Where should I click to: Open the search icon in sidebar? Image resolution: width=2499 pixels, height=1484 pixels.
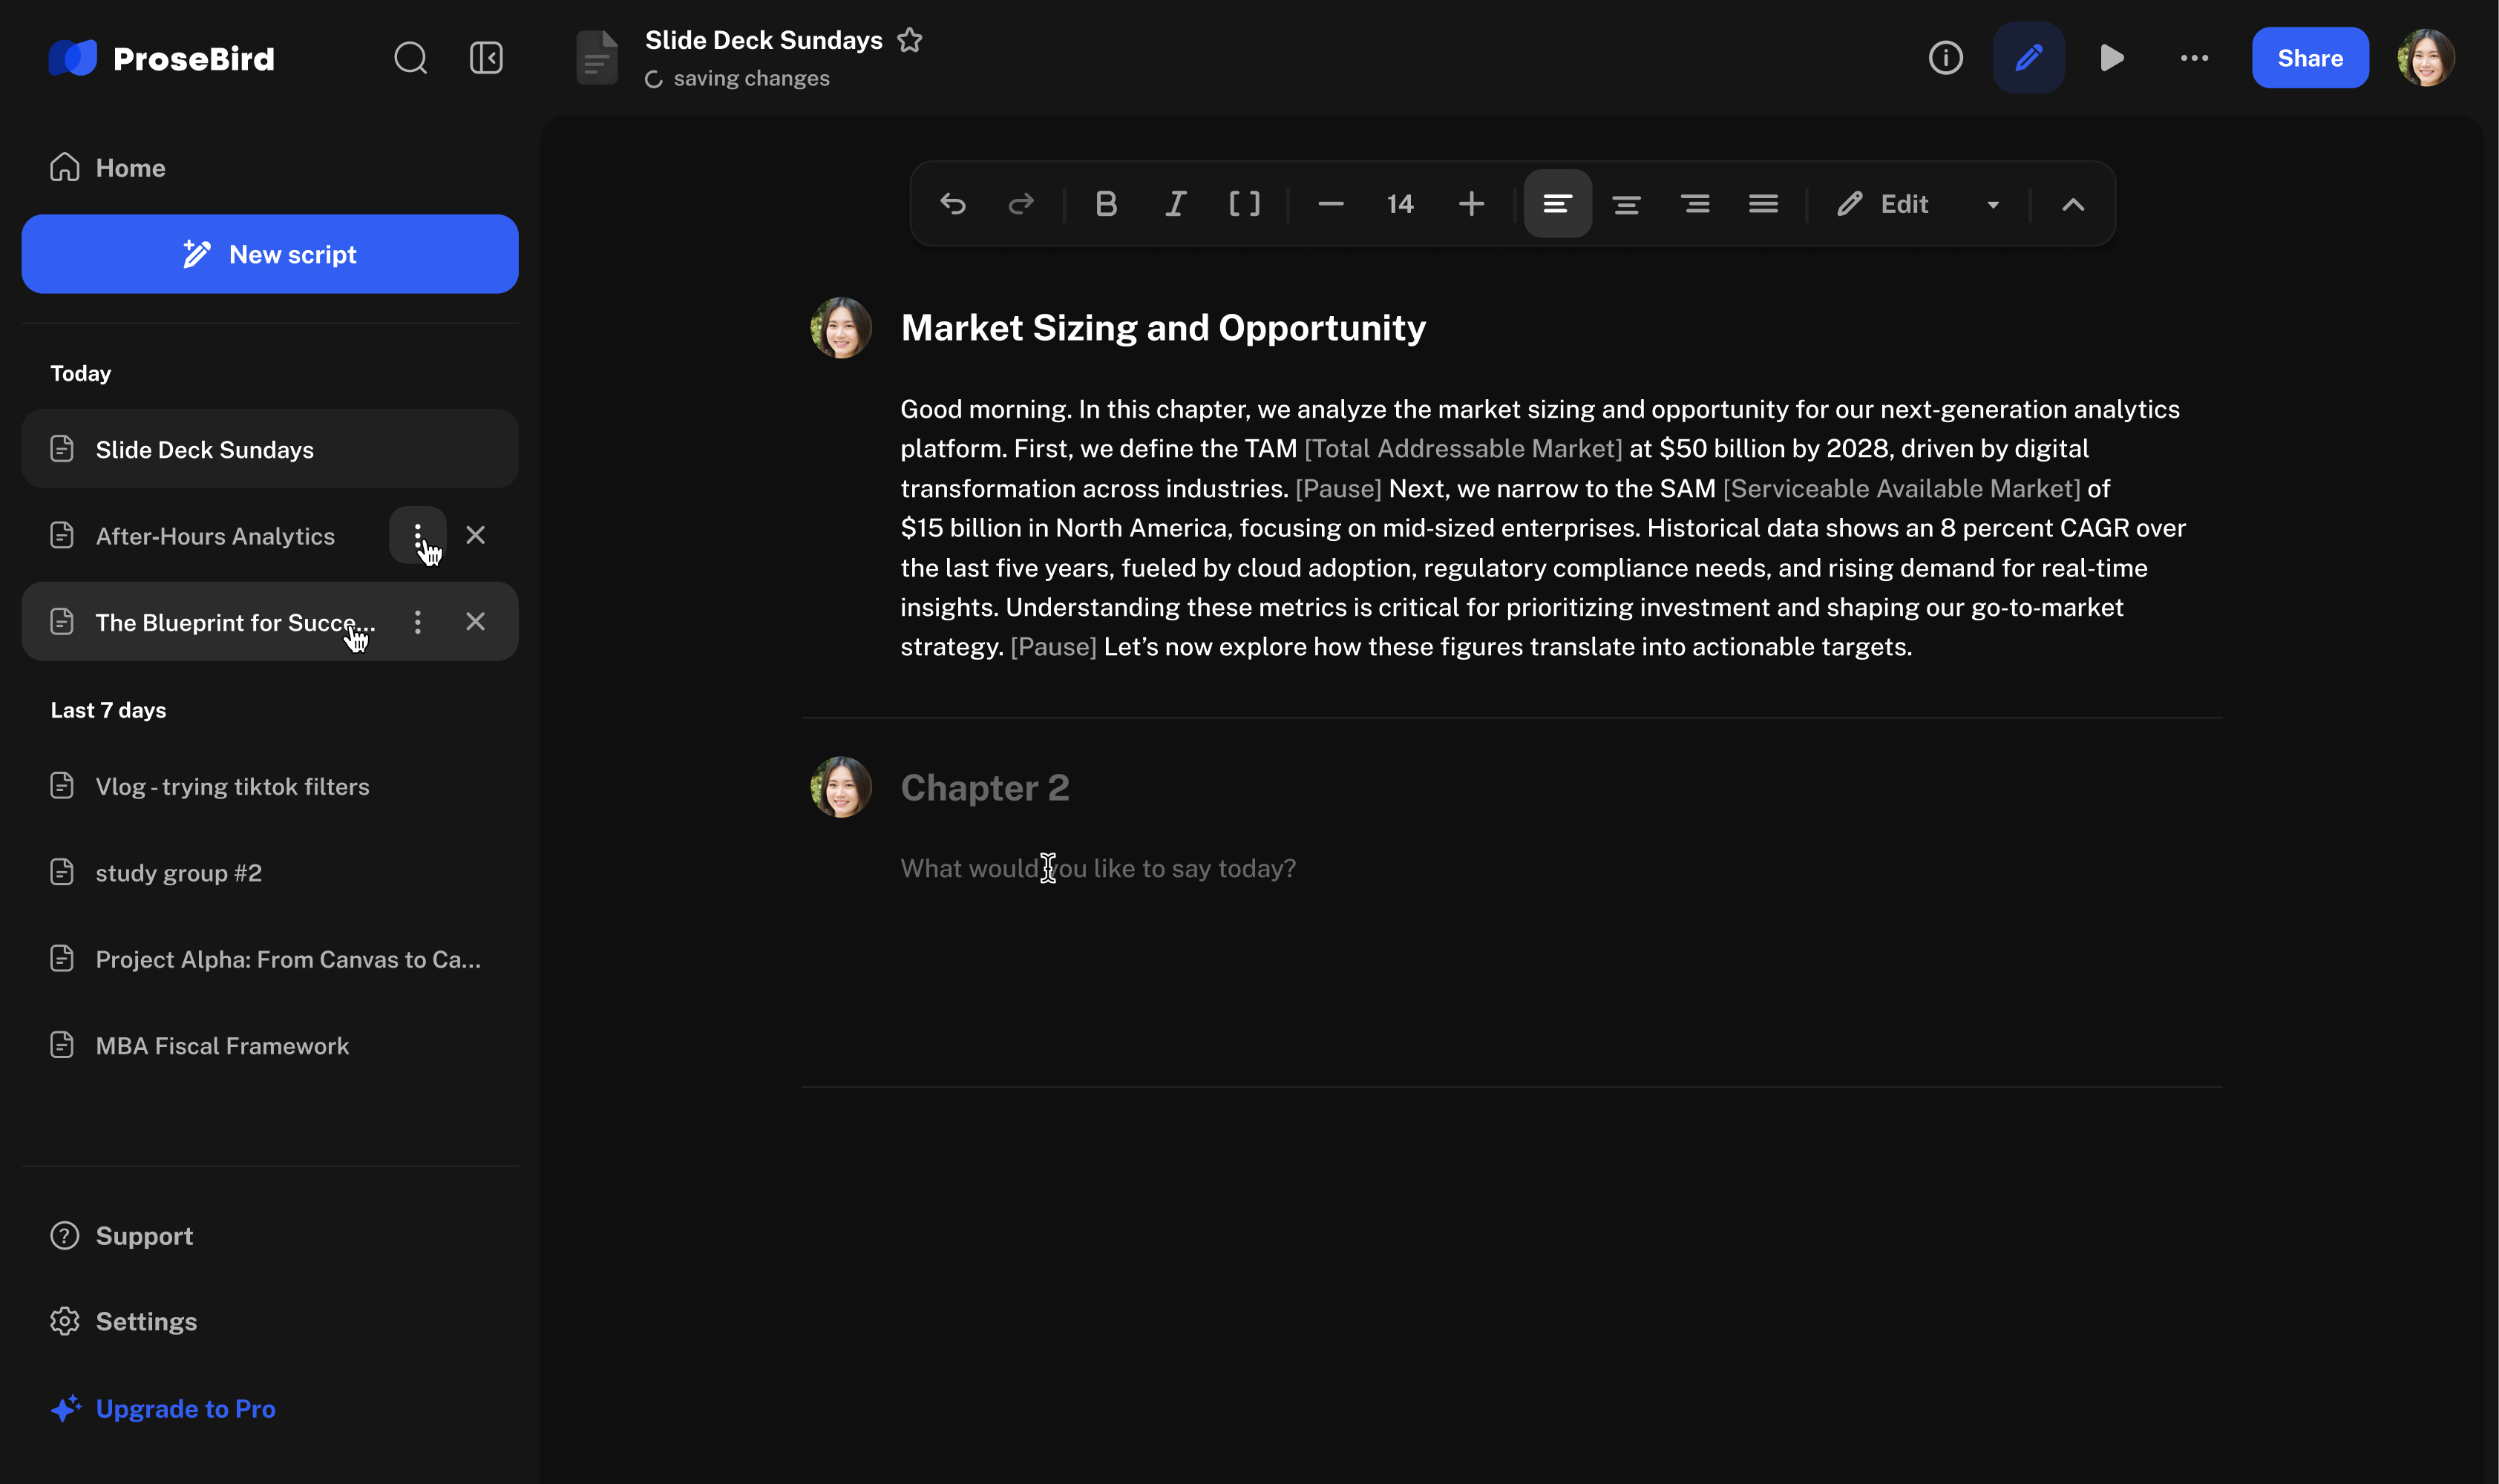[410, 58]
